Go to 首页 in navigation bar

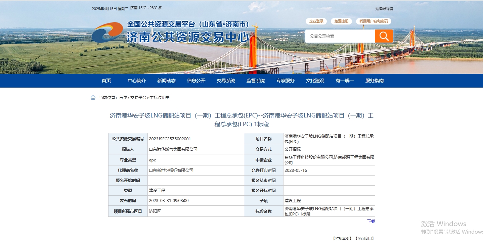click(106, 81)
